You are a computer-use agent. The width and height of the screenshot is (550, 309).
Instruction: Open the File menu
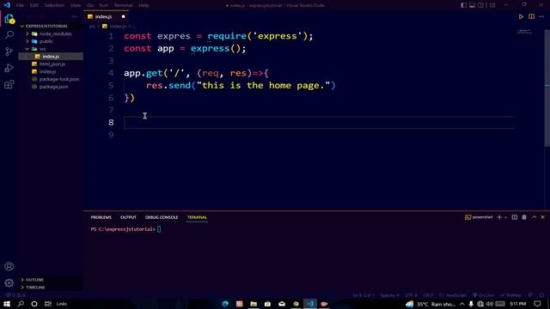[x=20, y=5]
